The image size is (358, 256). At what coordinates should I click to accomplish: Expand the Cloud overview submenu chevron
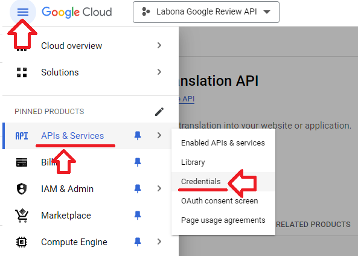coord(159,45)
